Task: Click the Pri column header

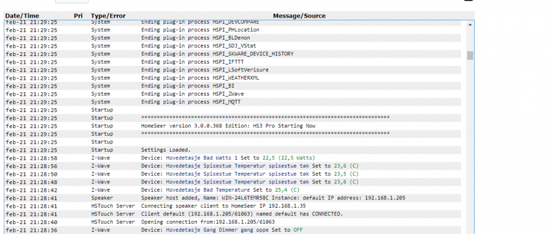Action: (x=79, y=16)
